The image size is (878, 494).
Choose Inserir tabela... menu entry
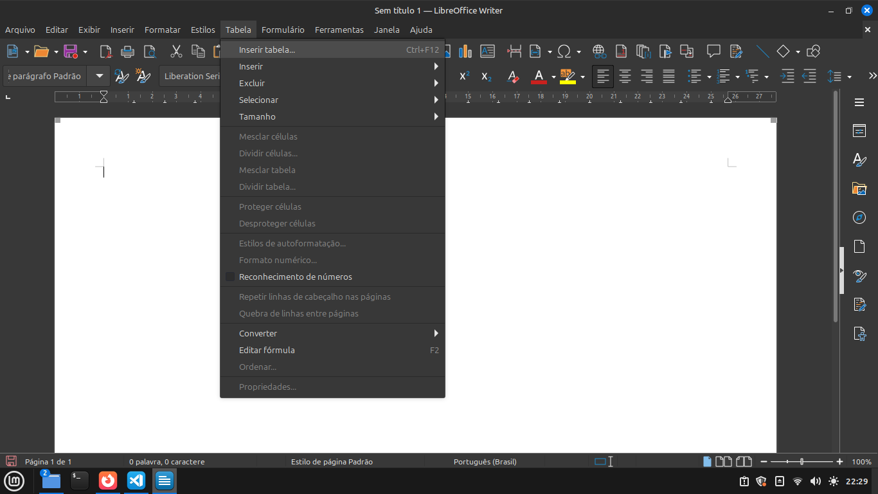(x=332, y=50)
